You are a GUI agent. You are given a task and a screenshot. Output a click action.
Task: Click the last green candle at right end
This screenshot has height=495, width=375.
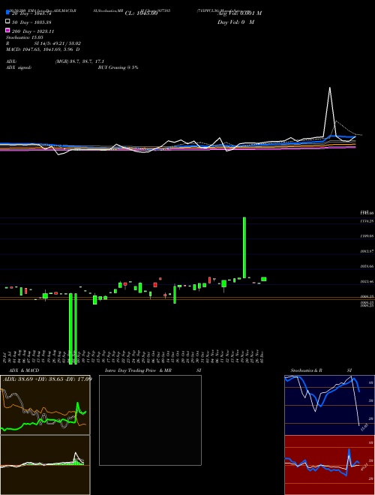[263, 279]
